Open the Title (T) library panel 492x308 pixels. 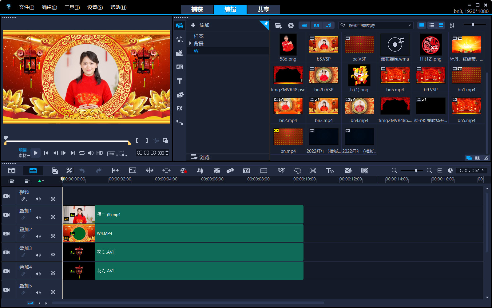tap(180, 81)
